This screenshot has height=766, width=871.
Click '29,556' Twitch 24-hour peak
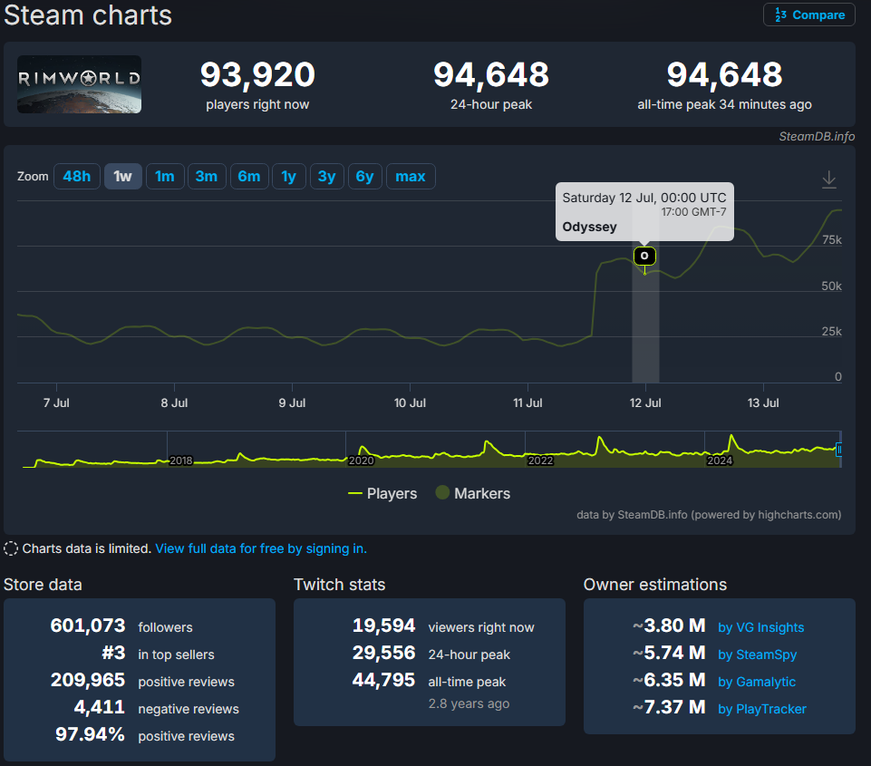coord(384,653)
